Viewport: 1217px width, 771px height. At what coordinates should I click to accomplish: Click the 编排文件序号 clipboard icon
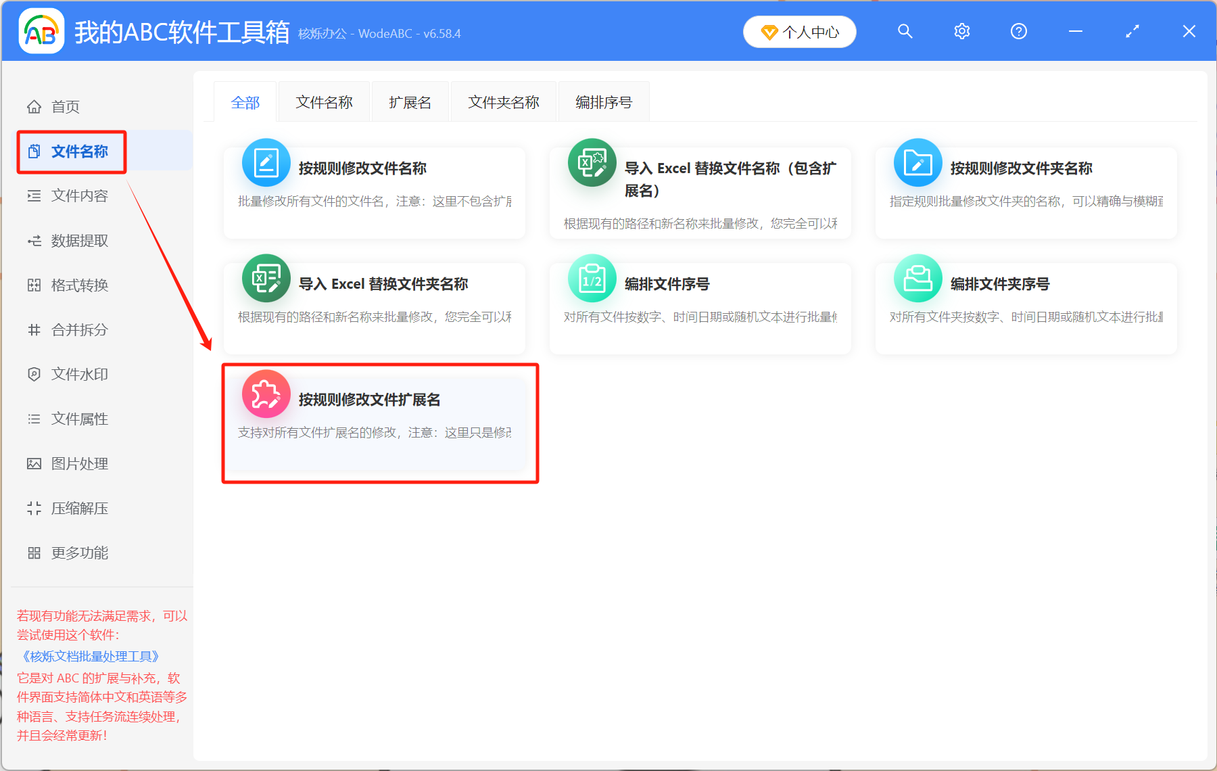click(592, 278)
